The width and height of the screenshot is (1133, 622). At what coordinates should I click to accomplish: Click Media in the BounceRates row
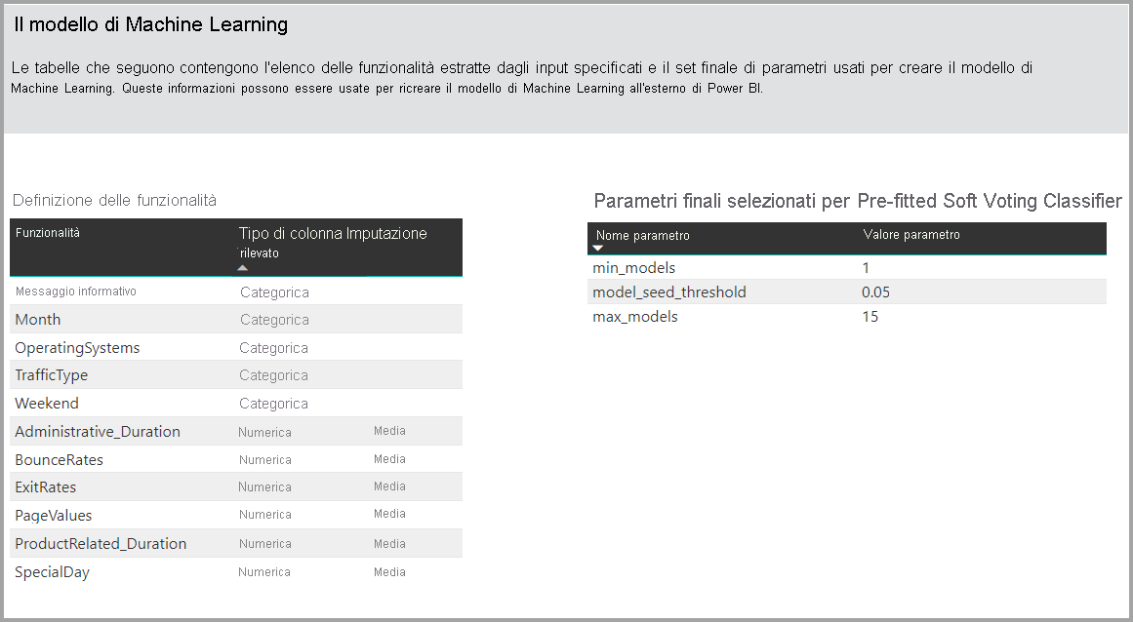click(389, 459)
